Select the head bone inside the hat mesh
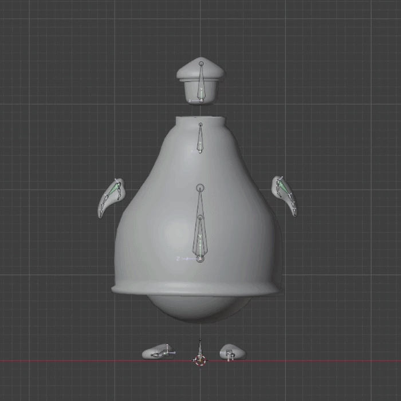This screenshot has height=401, width=401. (201, 82)
